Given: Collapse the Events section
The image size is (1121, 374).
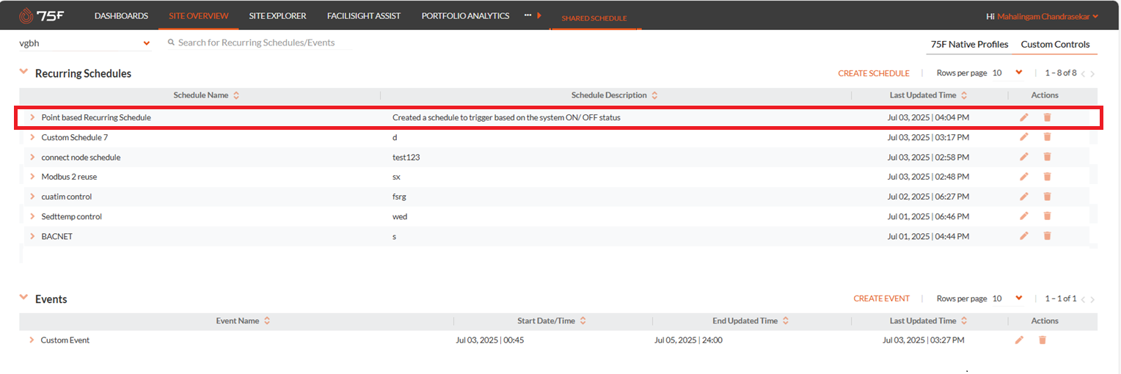Looking at the screenshot, I should point(24,298).
